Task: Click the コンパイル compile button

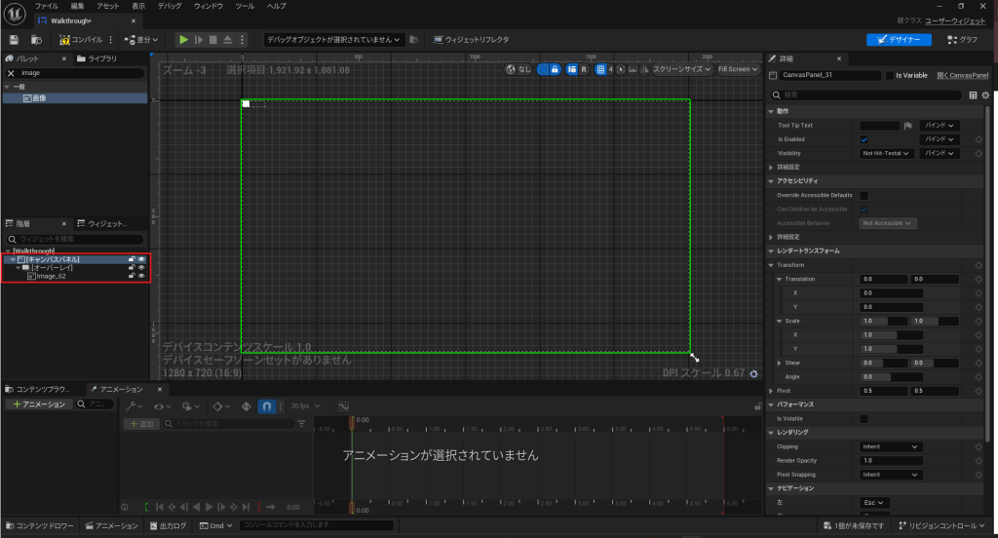Action: 79,40
